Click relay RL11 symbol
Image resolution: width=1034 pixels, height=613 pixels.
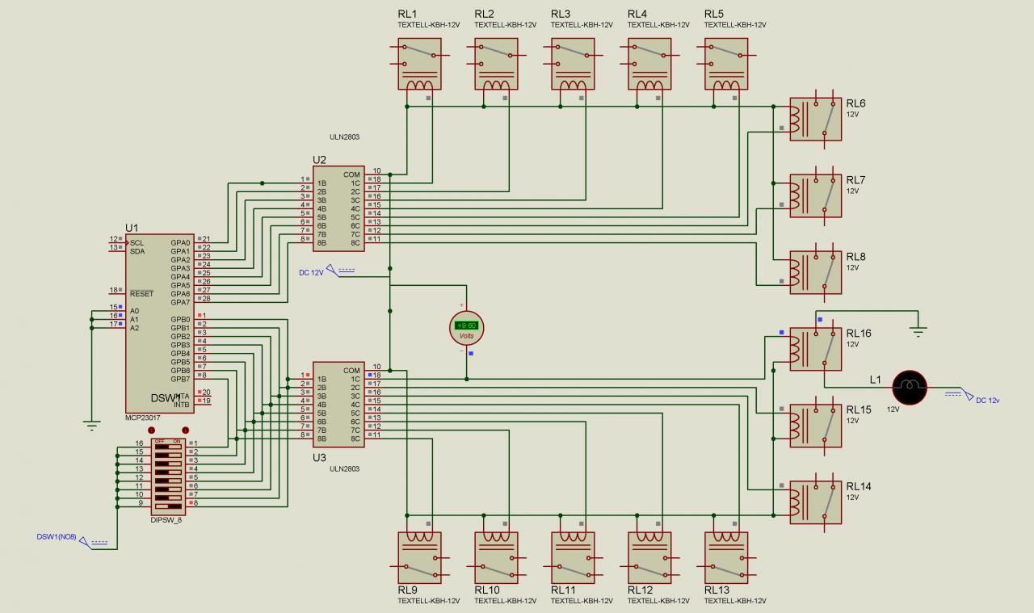pyautogui.click(x=574, y=558)
